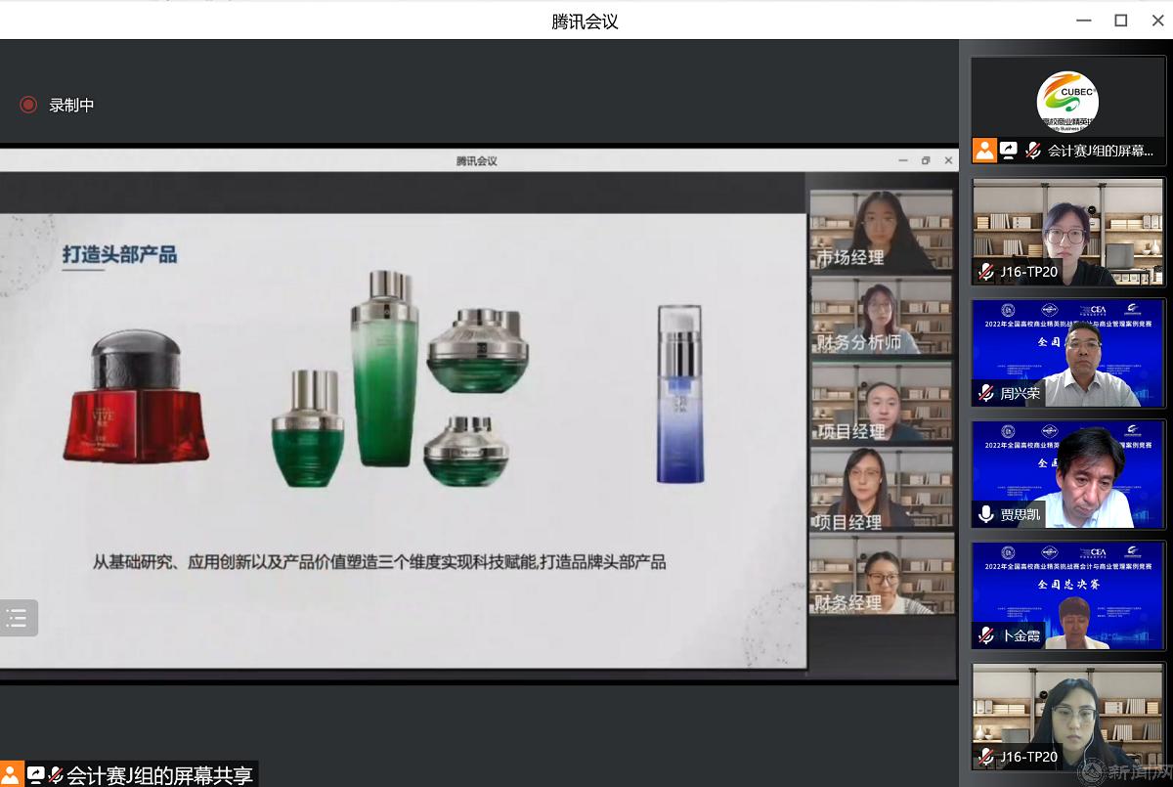The height and width of the screenshot is (787, 1173).
Task: Click the 会计赛J组的屏幕共享 label text
Action: [x=159, y=775]
